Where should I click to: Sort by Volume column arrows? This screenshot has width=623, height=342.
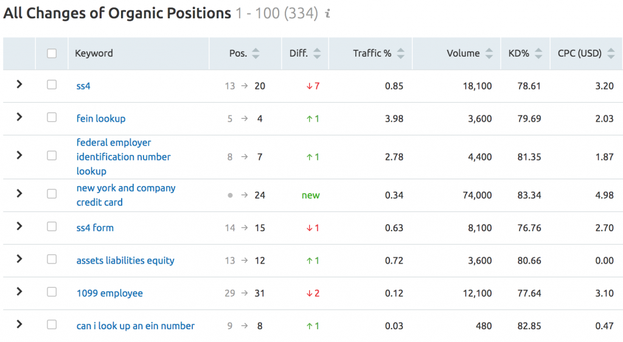click(x=489, y=53)
